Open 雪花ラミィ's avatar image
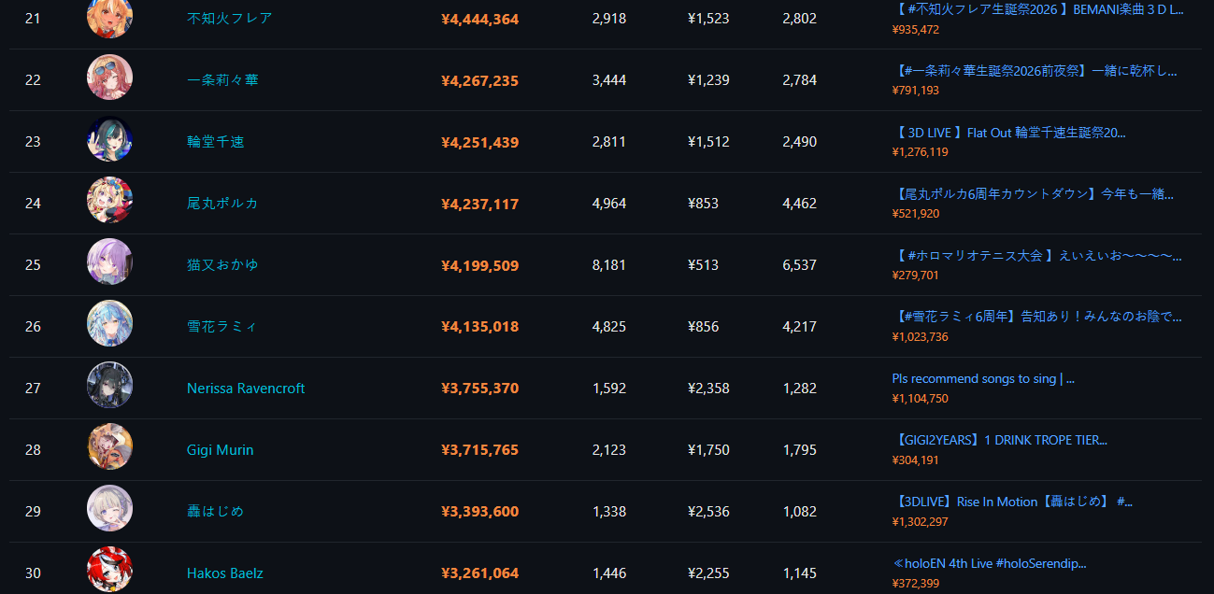Viewport: 1214px width, 594px height. (109, 325)
